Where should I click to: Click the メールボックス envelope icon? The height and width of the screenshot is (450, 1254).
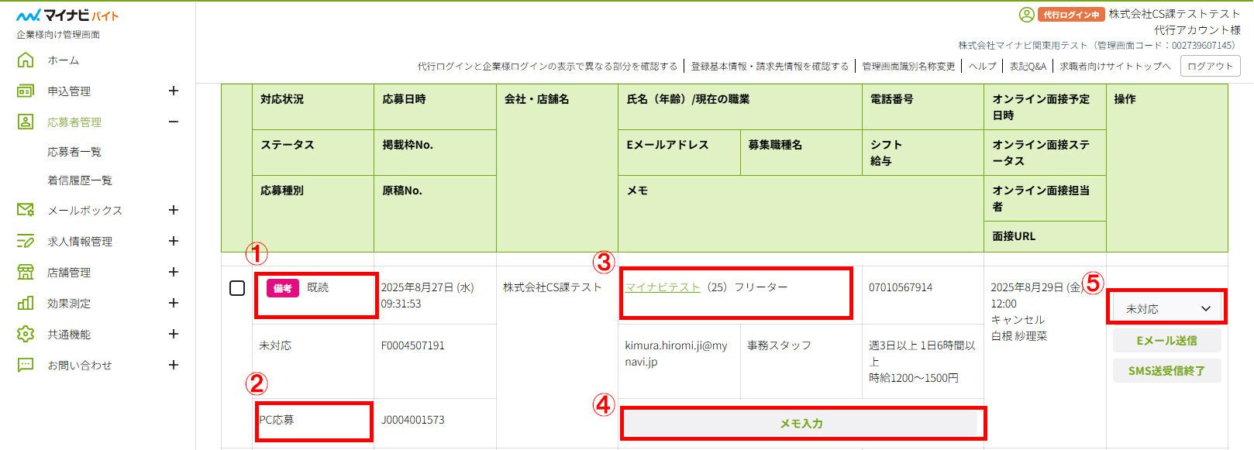pyautogui.click(x=26, y=210)
